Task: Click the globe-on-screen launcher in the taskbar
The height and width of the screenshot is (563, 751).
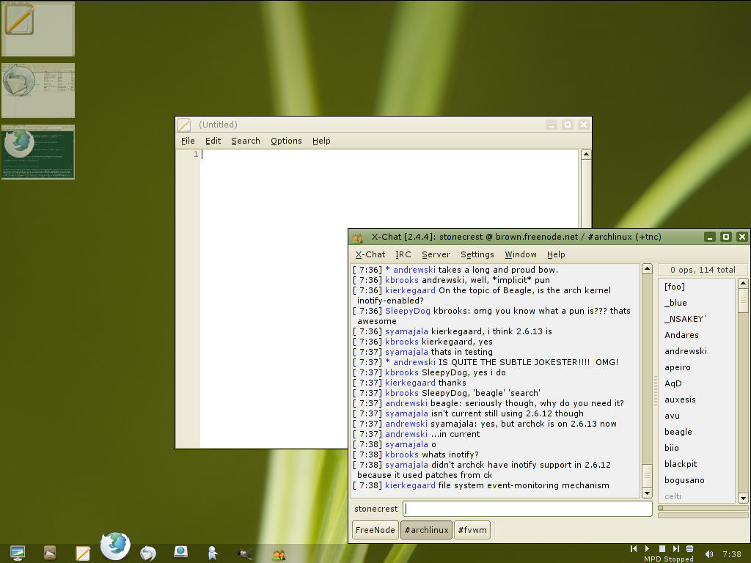Action: (180, 552)
